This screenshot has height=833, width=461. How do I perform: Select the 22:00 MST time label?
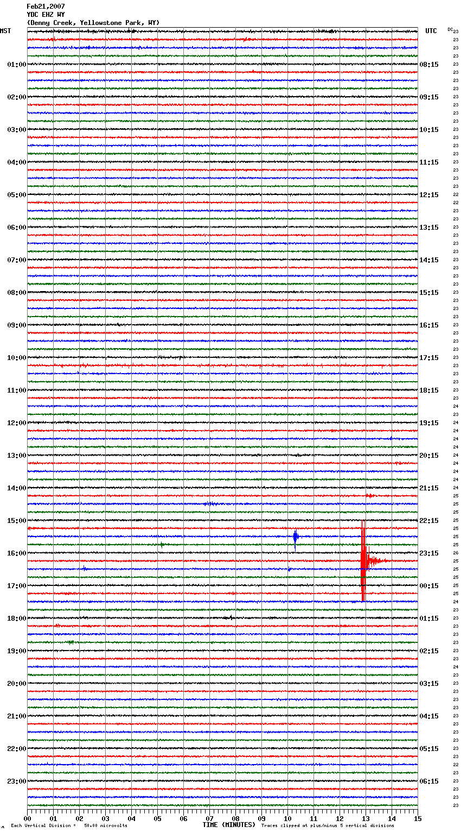tap(16, 749)
